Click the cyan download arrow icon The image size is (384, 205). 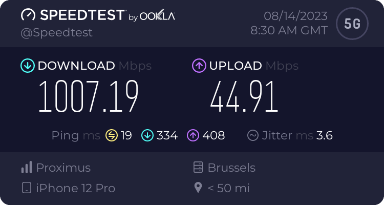(x=27, y=66)
